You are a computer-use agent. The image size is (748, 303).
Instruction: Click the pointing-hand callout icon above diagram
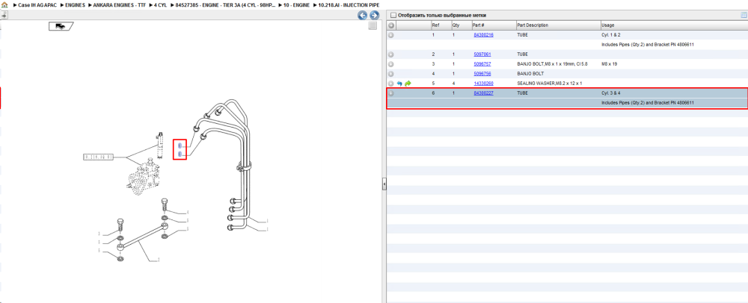(61, 26)
